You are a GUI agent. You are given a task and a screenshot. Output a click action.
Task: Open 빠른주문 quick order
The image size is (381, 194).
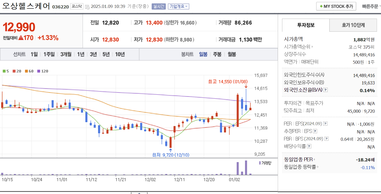371,6
